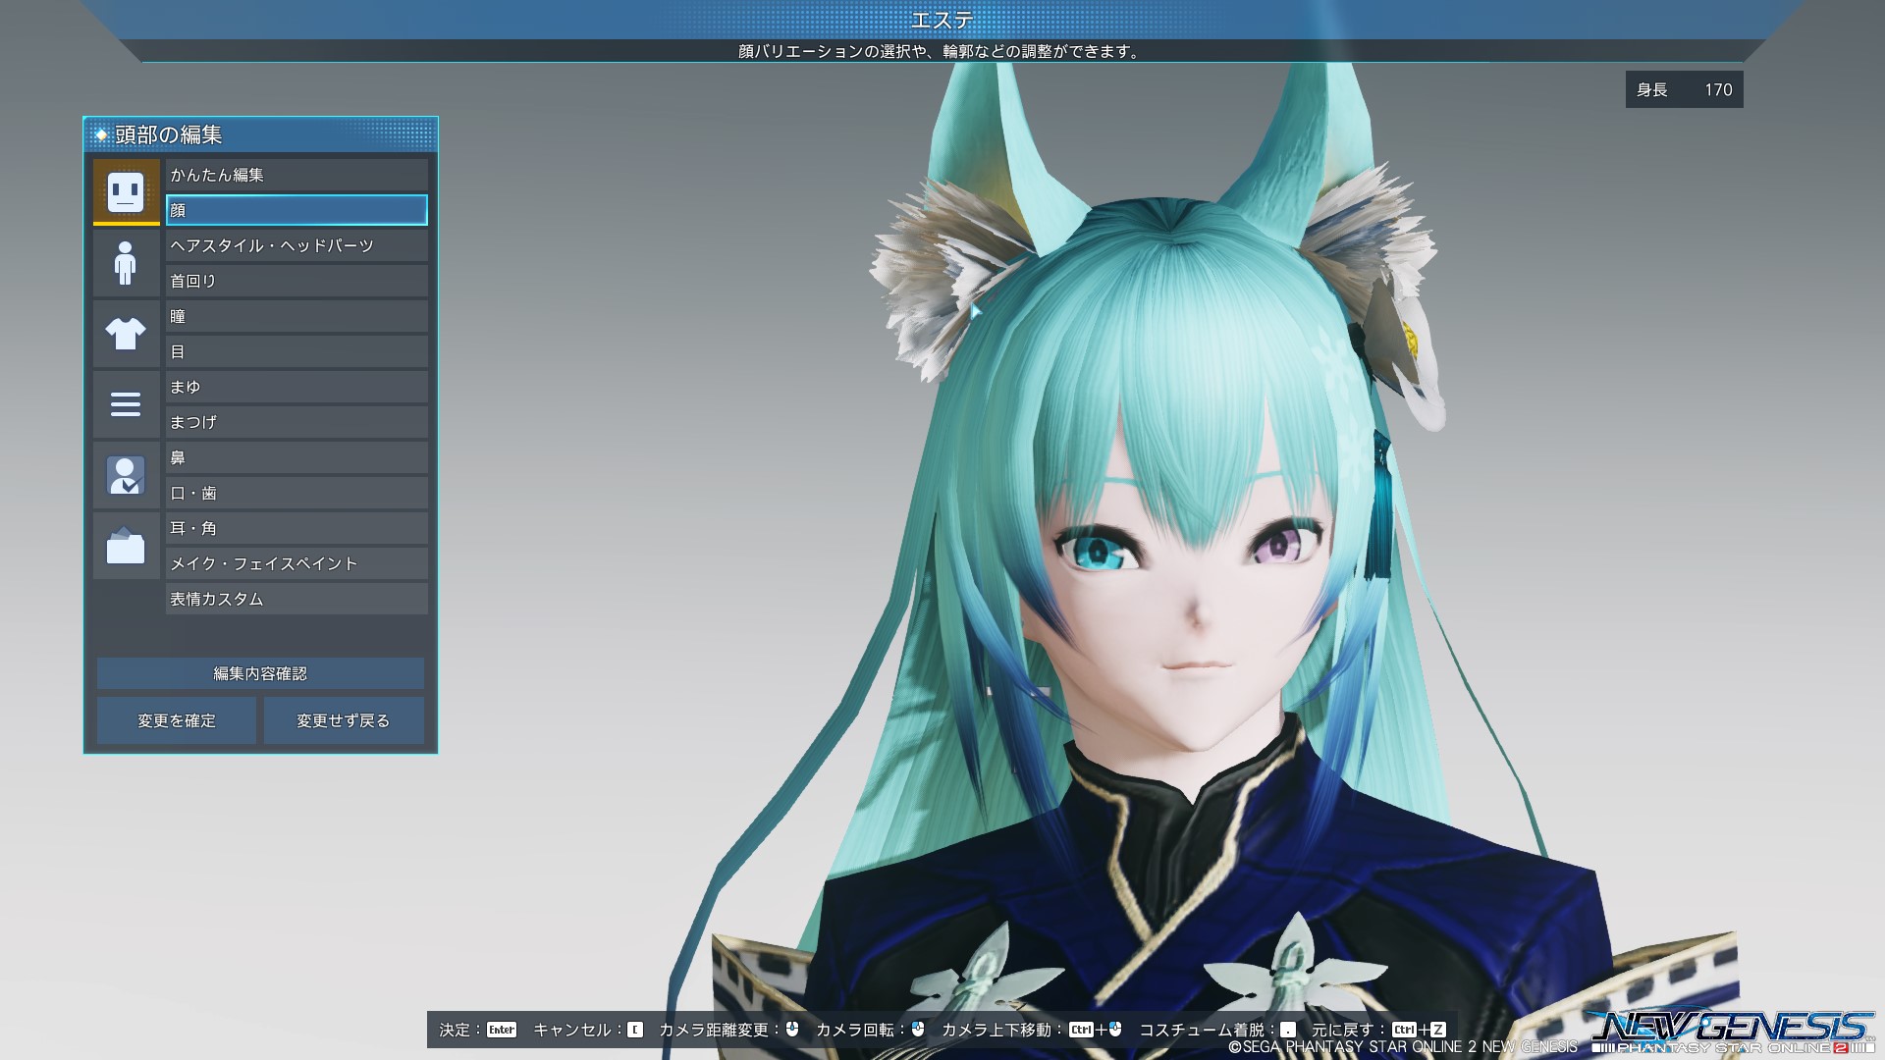
Task: Click the diamond icon in panel header
Action: 101,134
